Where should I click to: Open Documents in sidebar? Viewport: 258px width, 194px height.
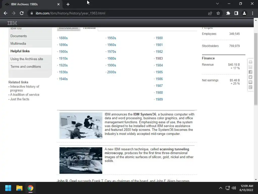tap(30, 36)
